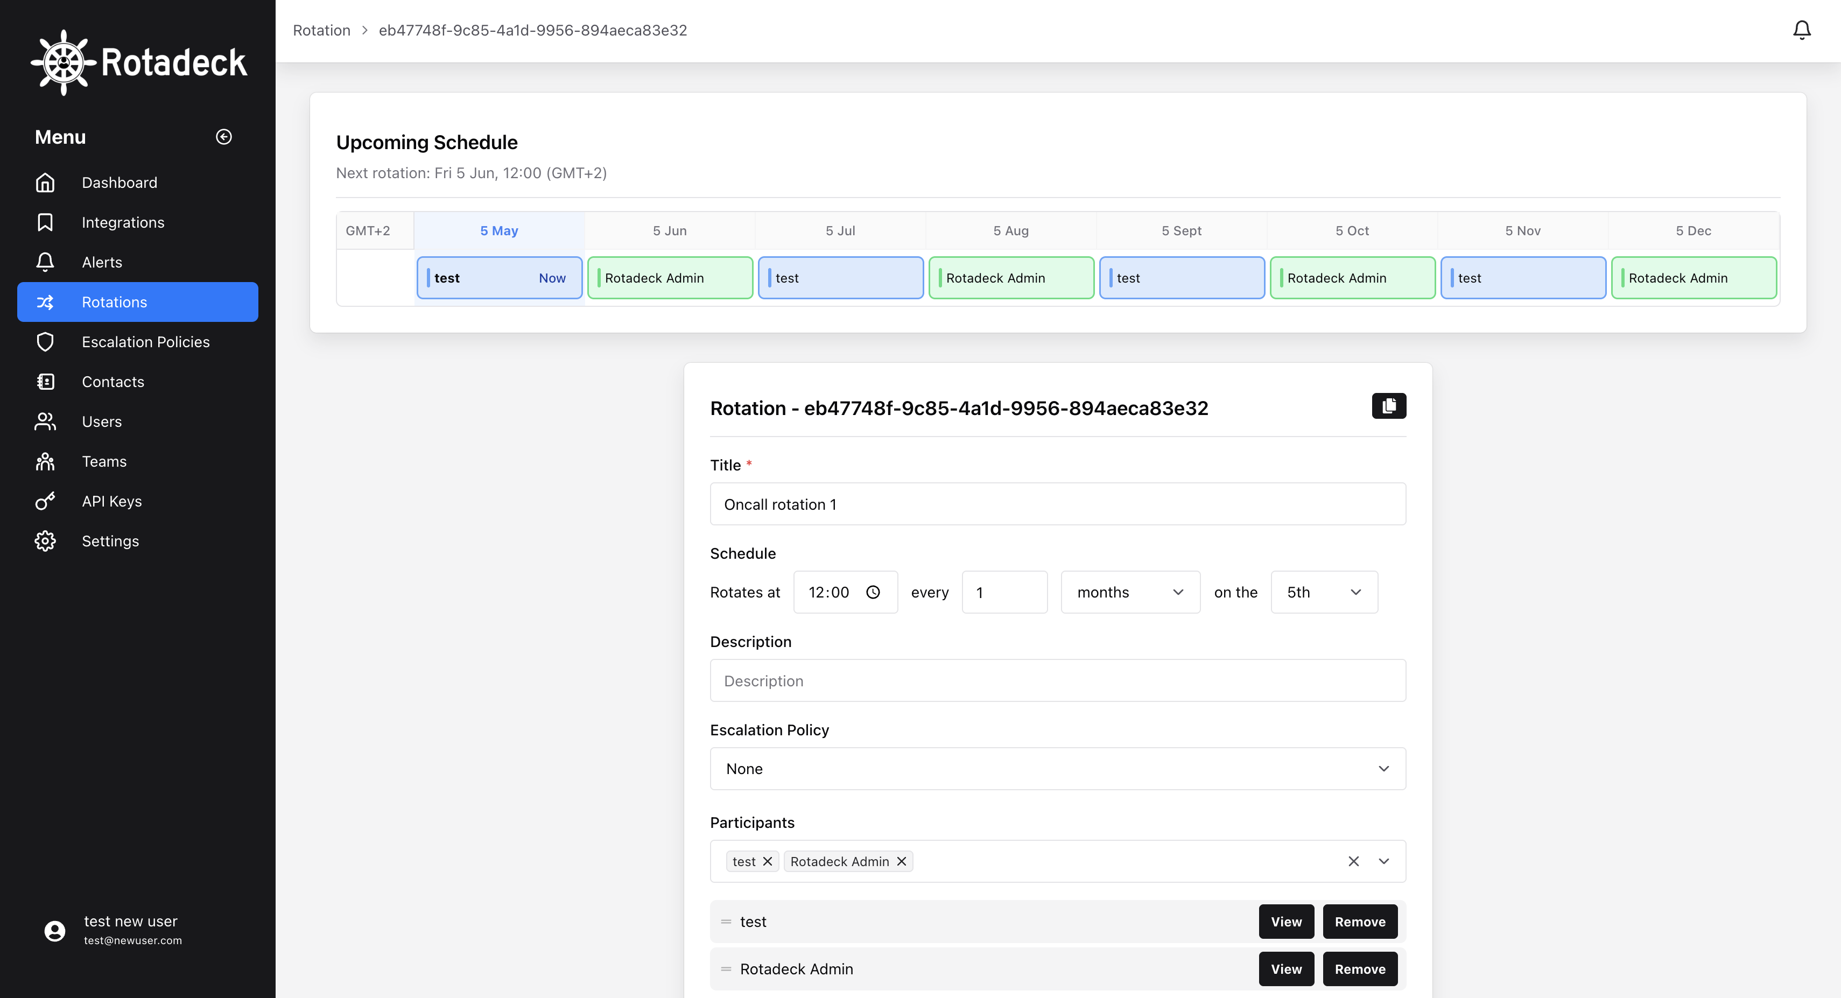Remove the test participant row

pos(1359,922)
